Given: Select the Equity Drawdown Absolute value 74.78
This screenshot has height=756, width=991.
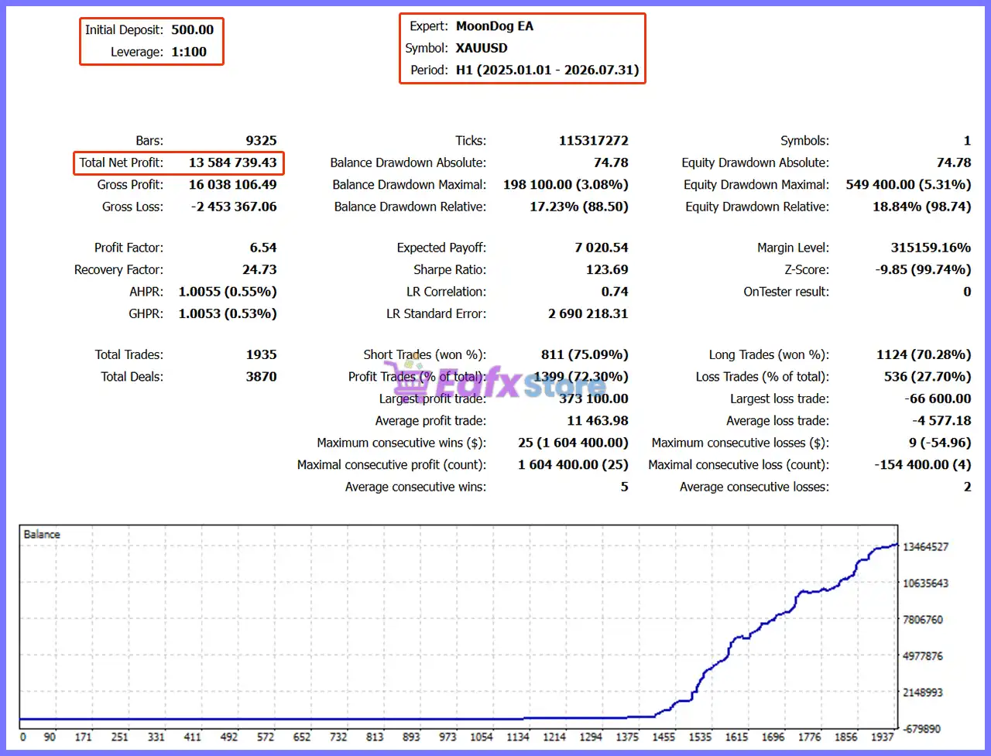Looking at the screenshot, I should pyautogui.click(x=954, y=162).
